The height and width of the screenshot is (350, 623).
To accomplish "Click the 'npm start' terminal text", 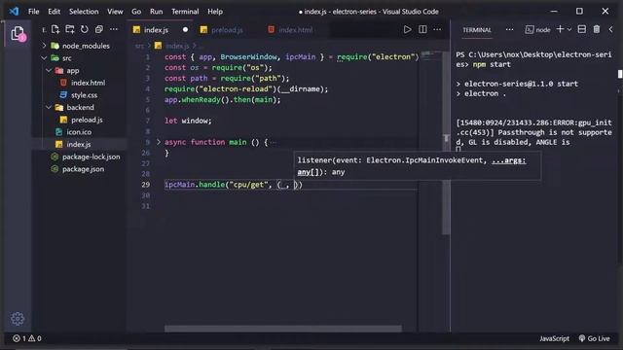I will pos(492,64).
